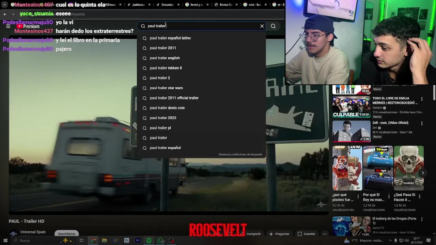Save video with the Guardar button
The height and width of the screenshot is (245, 436).
[306, 234]
